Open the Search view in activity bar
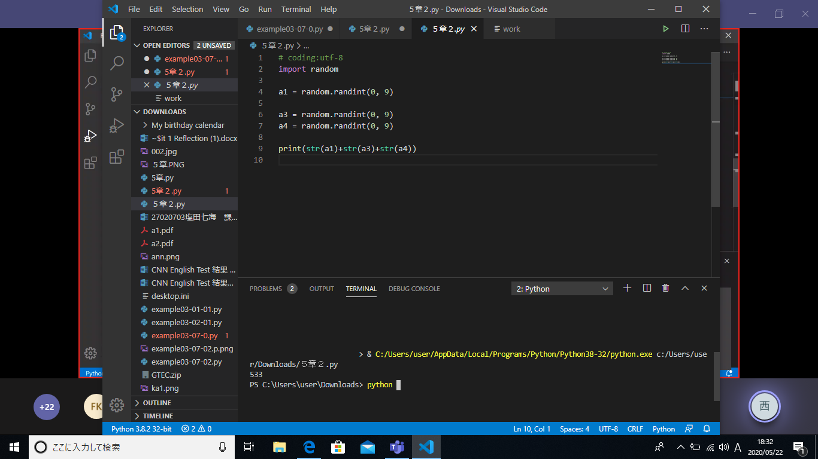 pos(117,63)
